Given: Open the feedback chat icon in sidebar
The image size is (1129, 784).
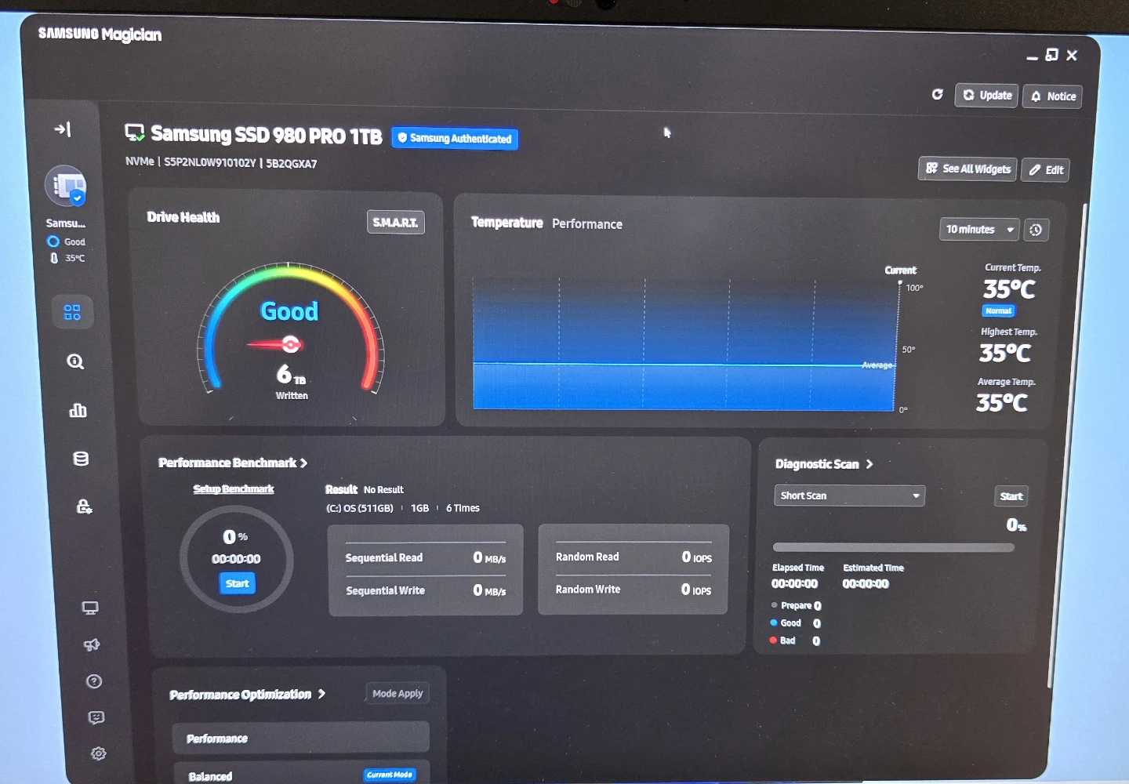Looking at the screenshot, I should [96, 717].
